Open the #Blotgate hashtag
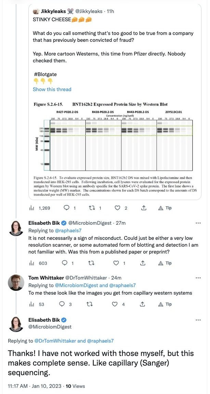 pyautogui.click(x=45, y=74)
